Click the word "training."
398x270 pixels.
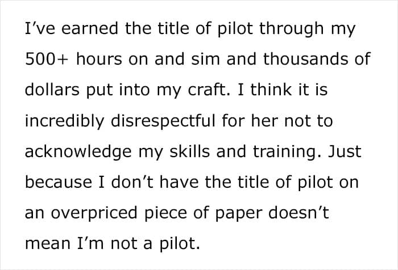point(287,152)
